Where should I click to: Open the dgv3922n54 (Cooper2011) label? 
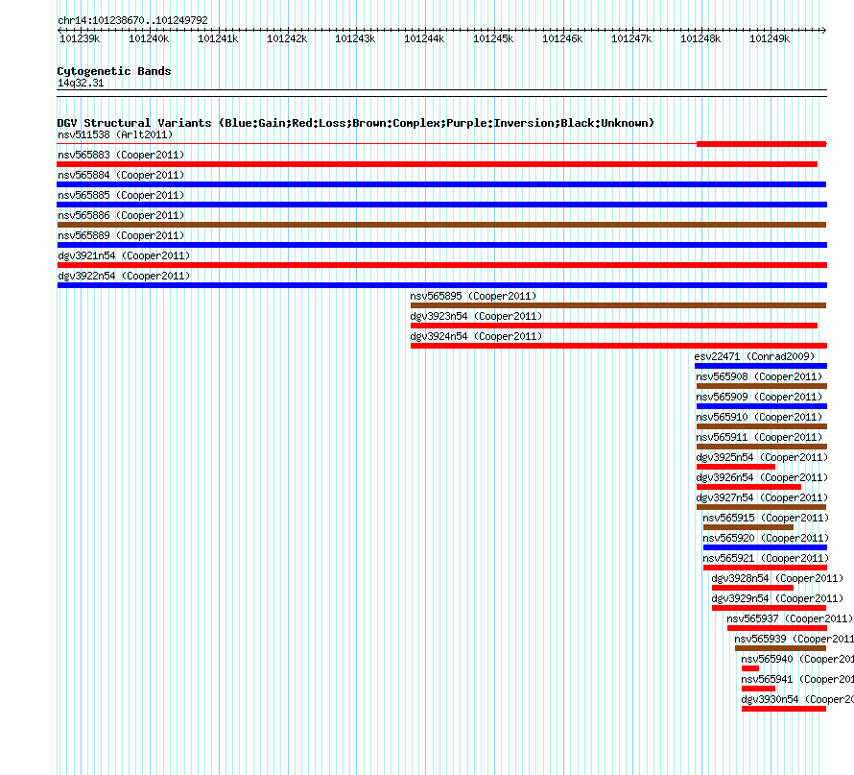(124, 276)
